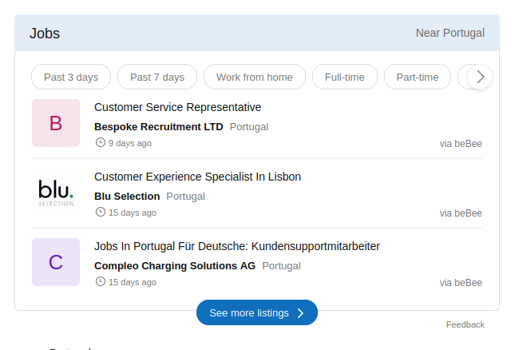Open the Kundensupportmitarbeiter job listing
The height and width of the screenshot is (350, 515).
click(236, 246)
